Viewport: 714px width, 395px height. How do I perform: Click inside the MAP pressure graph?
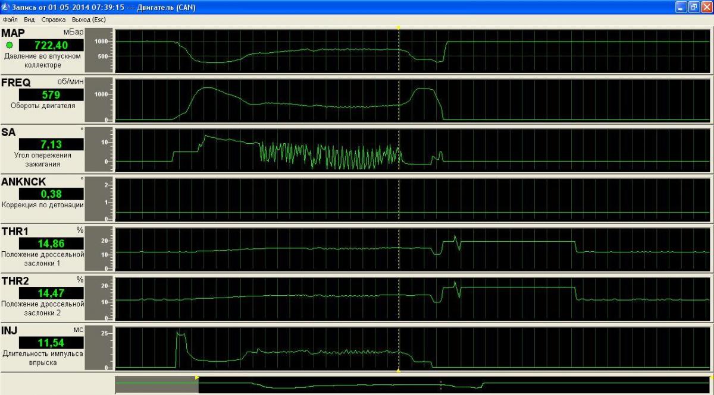[x=412, y=50]
